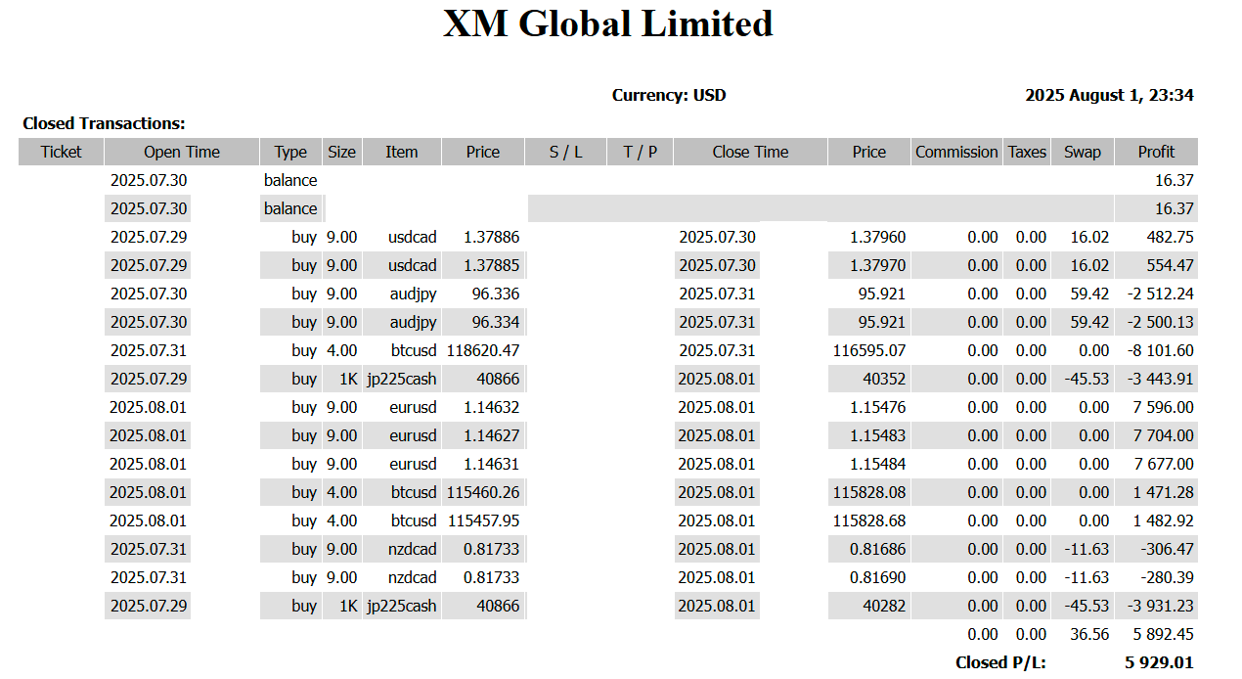Click btcusd open price 118620.47
The width and height of the screenshot is (1242, 679).
point(483,350)
